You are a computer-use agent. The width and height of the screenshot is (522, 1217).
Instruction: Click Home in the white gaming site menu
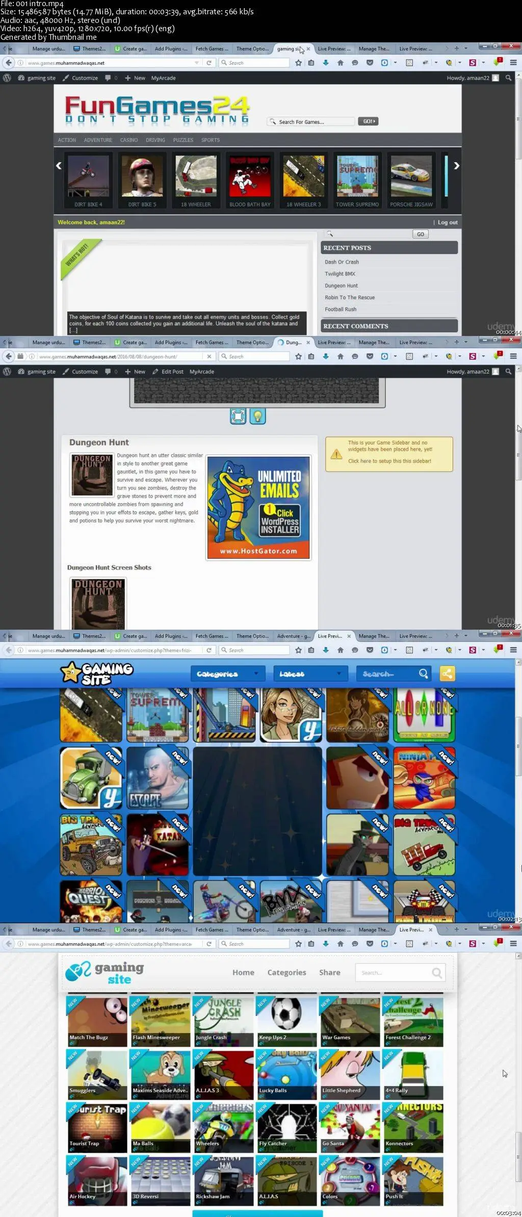(x=243, y=972)
